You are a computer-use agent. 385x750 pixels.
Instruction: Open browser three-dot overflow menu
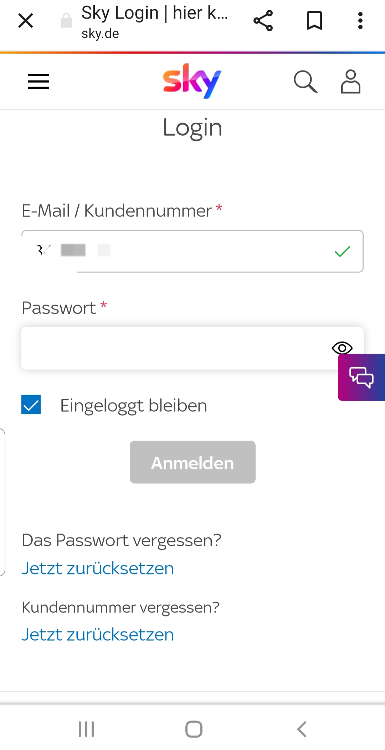(x=360, y=21)
